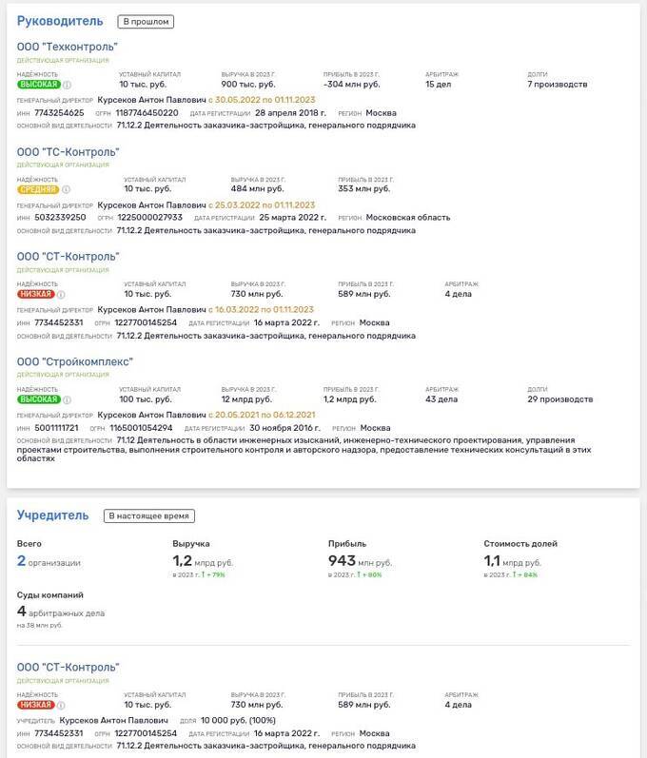This screenshot has width=647, height=758.
Task: Click the "2 организации" total count
Action: [x=49, y=562]
